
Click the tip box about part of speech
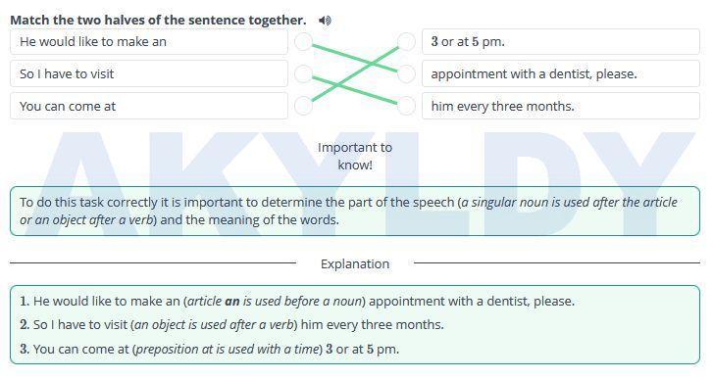[355, 212]
